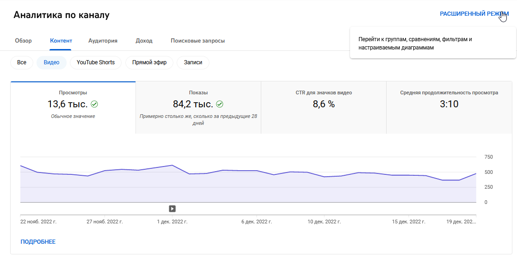Choose the Записи filter chip

193,62
